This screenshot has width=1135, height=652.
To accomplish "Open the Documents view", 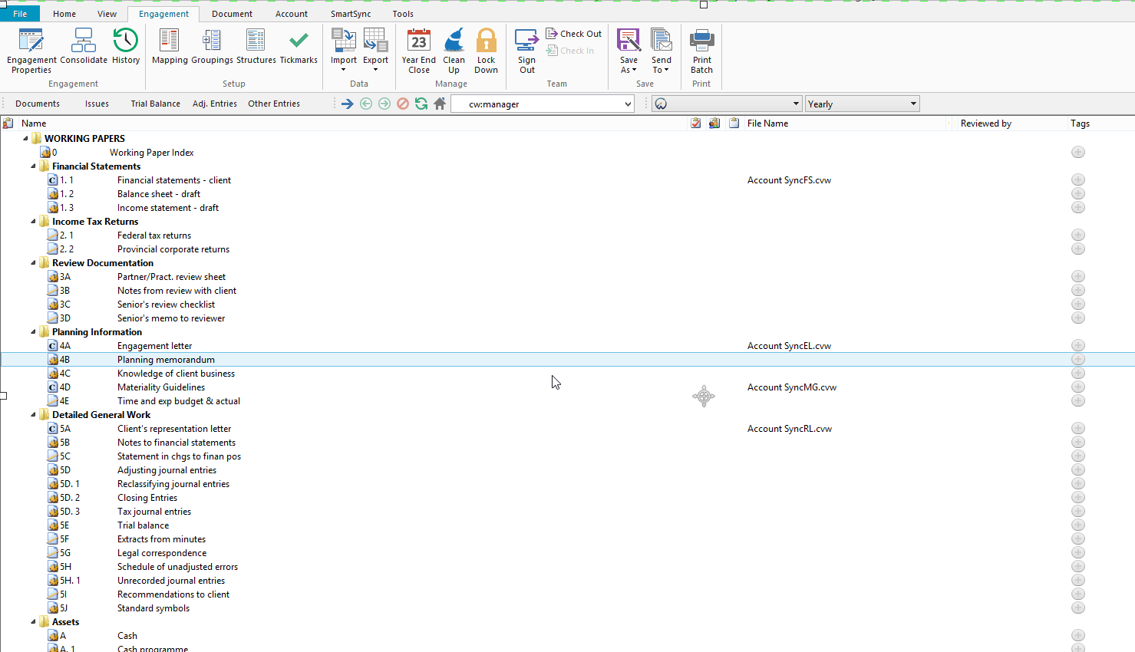I will (38, 104).
